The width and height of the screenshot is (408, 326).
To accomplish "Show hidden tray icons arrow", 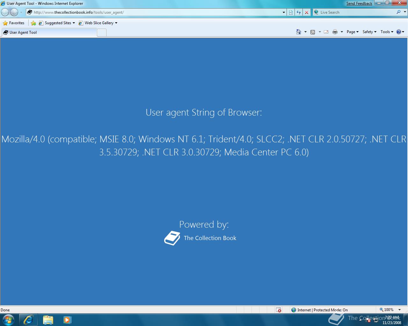I will [361, 320].
